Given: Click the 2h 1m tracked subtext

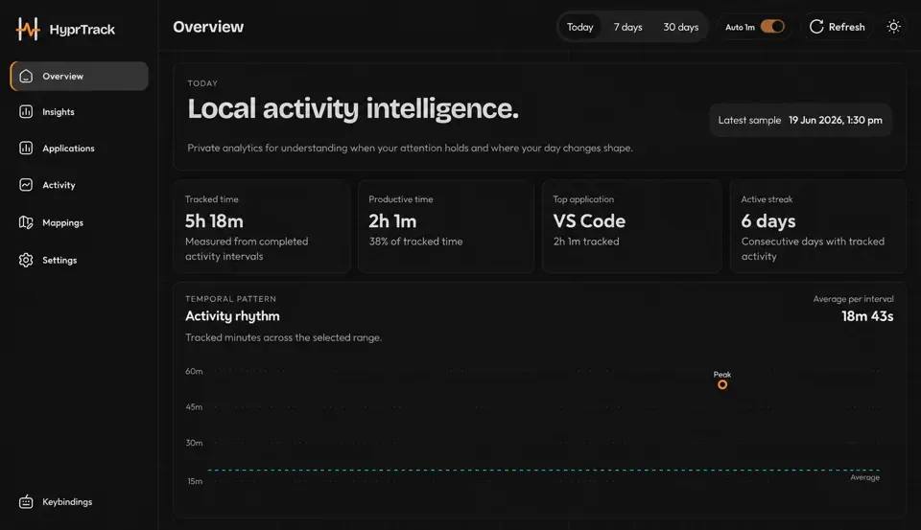Looking at the screenshot, I should (586, 242).
